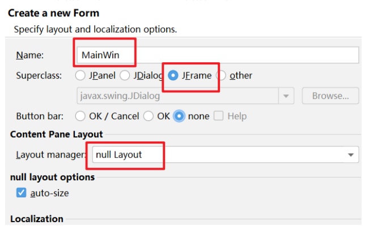Image resolution: width=365 pixels, height=226 pixels.
Task: Expand the Layout manager dropdown
Action: 223,154
